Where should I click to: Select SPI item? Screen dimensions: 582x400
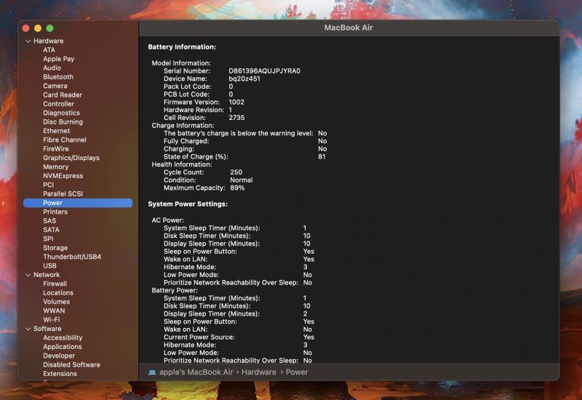(x=48, y=239)
